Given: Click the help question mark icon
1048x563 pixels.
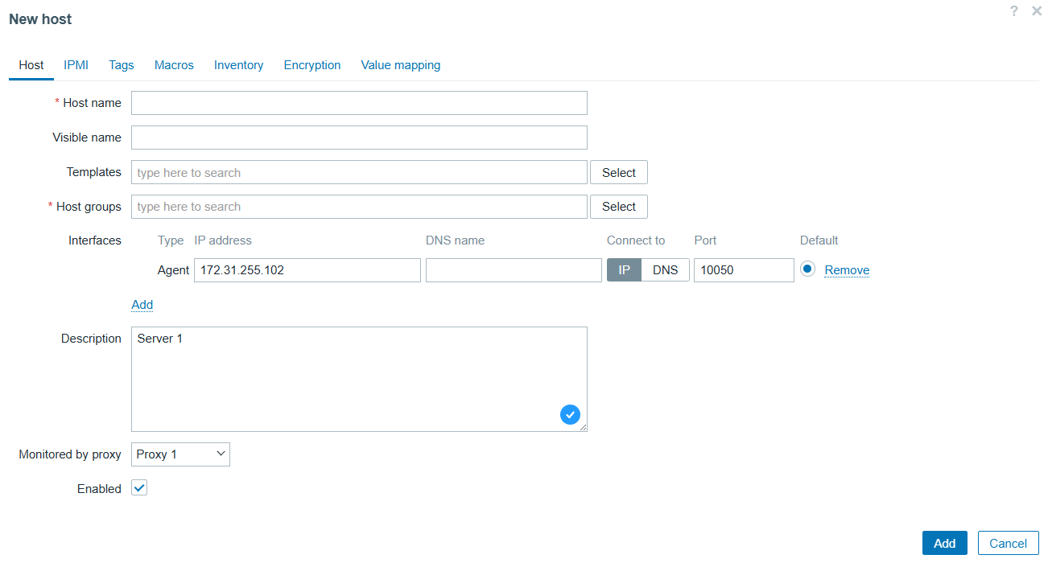Looking at the screenshot, I should click(1014, 11).
